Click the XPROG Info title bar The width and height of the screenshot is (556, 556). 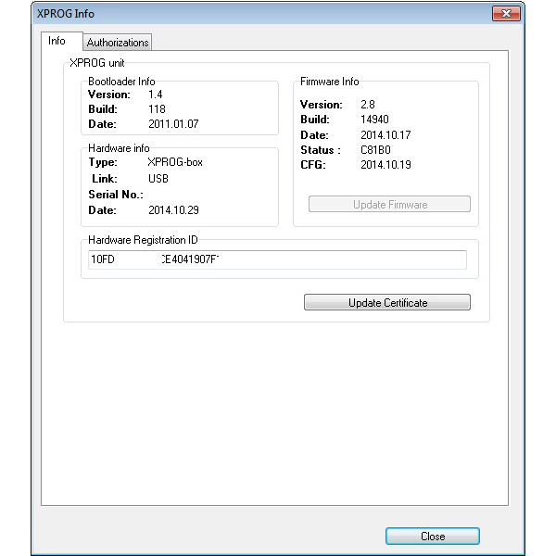pos(232,14)
